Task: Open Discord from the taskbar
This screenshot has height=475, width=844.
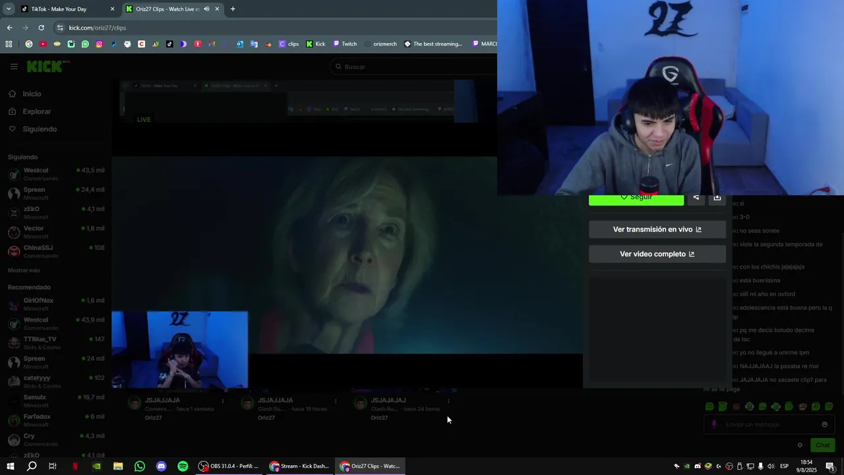Action: click(162, 466)
